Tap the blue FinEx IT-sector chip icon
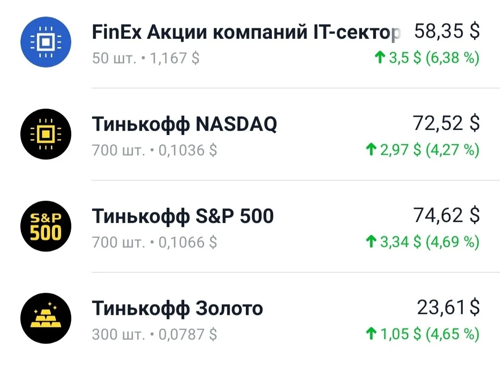Image resolution: width=500 pixels, height=367 pixels. pos(45,42)
